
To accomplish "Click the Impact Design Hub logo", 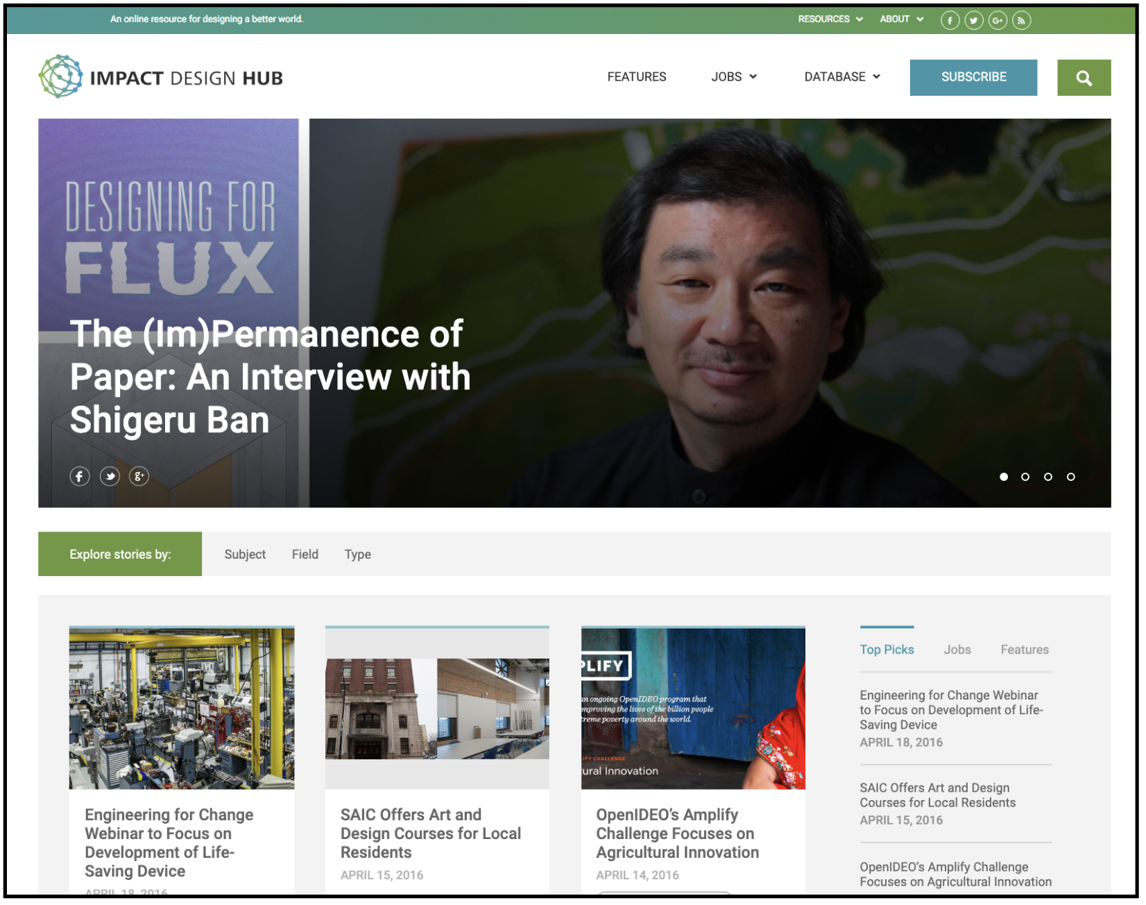I will click(x=162, y=77).
